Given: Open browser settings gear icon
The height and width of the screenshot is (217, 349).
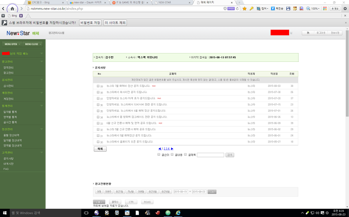Looking at the screenshot, I should click(x=345, y=9).
